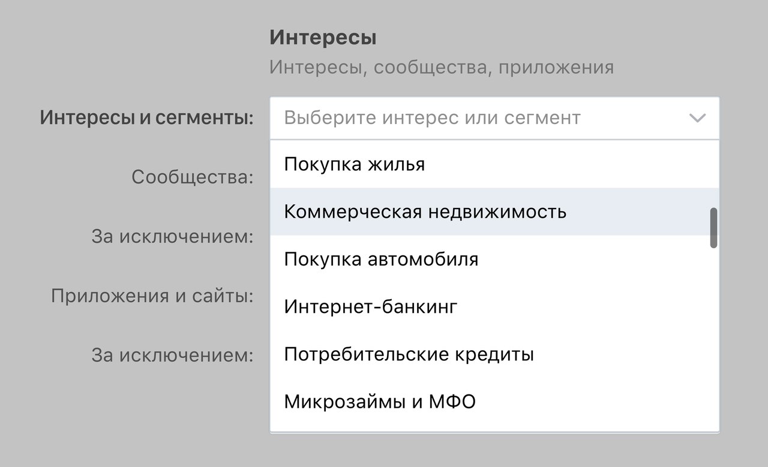Choose the 'Коммерческая недвижимость' option
Image resolution: width=768 pixels, height=467 pixels.
pos(425,212)
